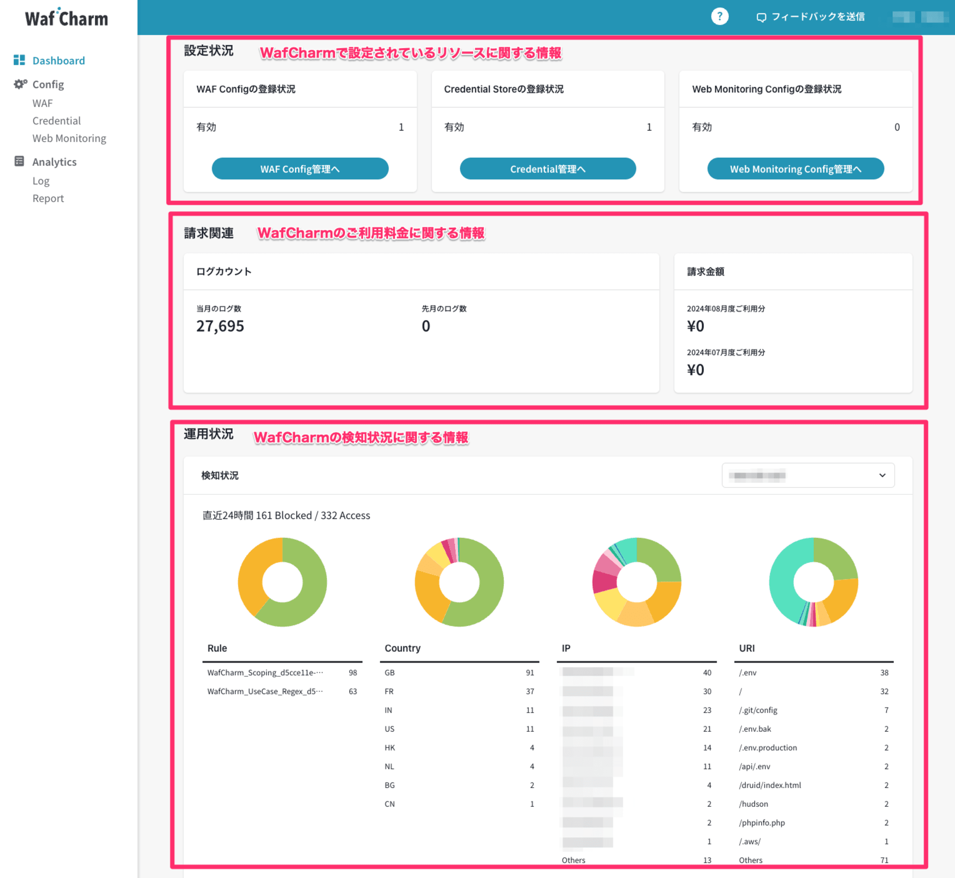
Task: Click the feedback speech bubble icon
Action: pyautogui.click(x=762, y=17)
